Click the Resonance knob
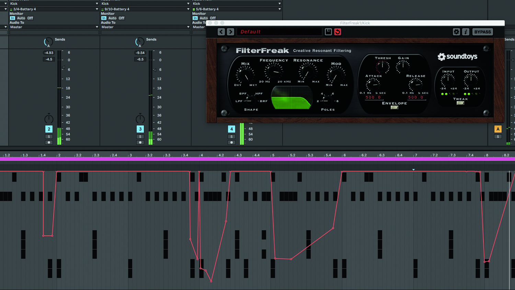The height and width of the screenshot is (290, 515). (308, 72)
